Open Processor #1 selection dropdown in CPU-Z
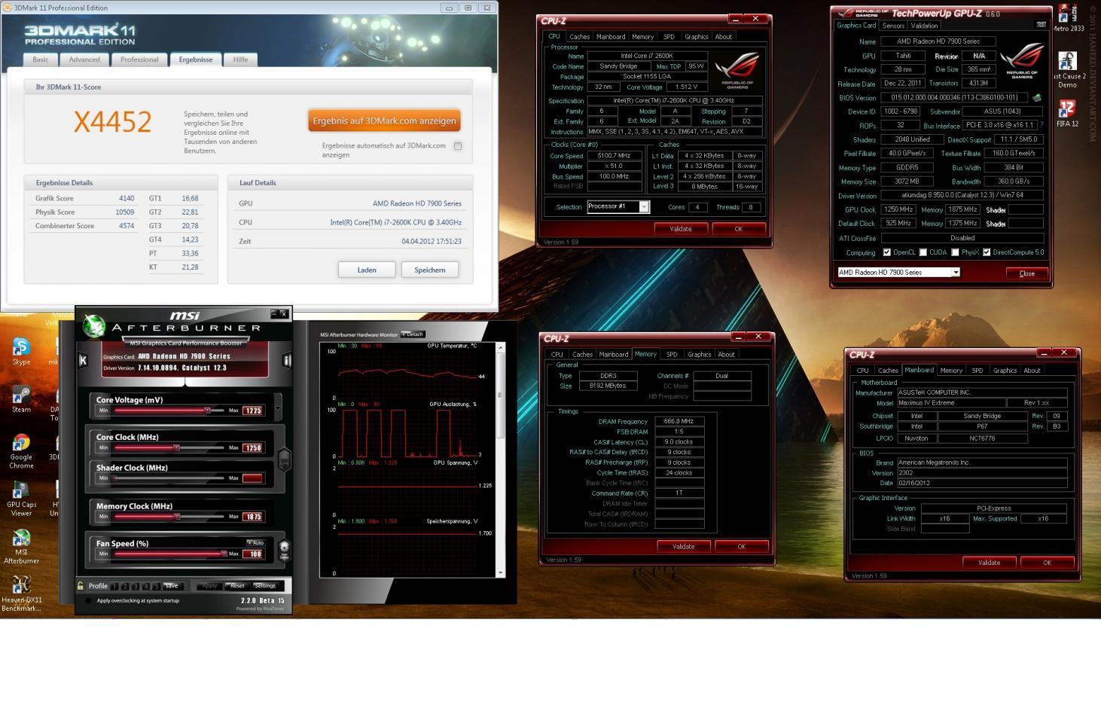The width and height of the screenshot is (1101, 702). click(x=644, y=206)
